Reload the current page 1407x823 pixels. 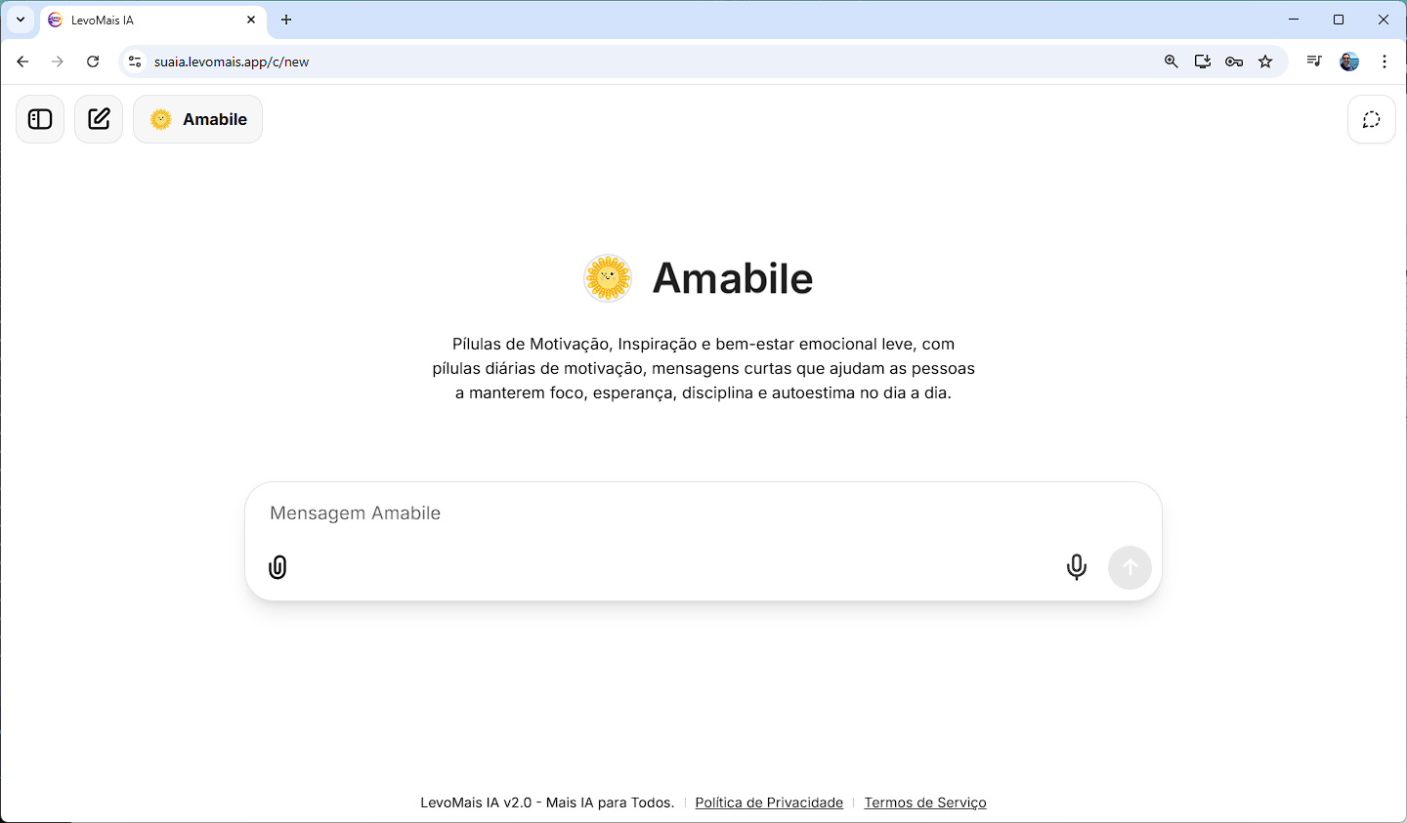(93, 62)
